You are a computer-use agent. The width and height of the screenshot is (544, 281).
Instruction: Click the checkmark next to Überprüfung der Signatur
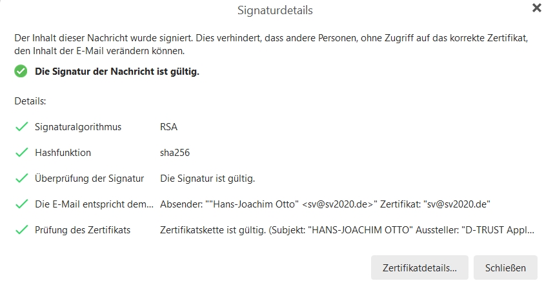pyautogui.click(x=21, y=179)
